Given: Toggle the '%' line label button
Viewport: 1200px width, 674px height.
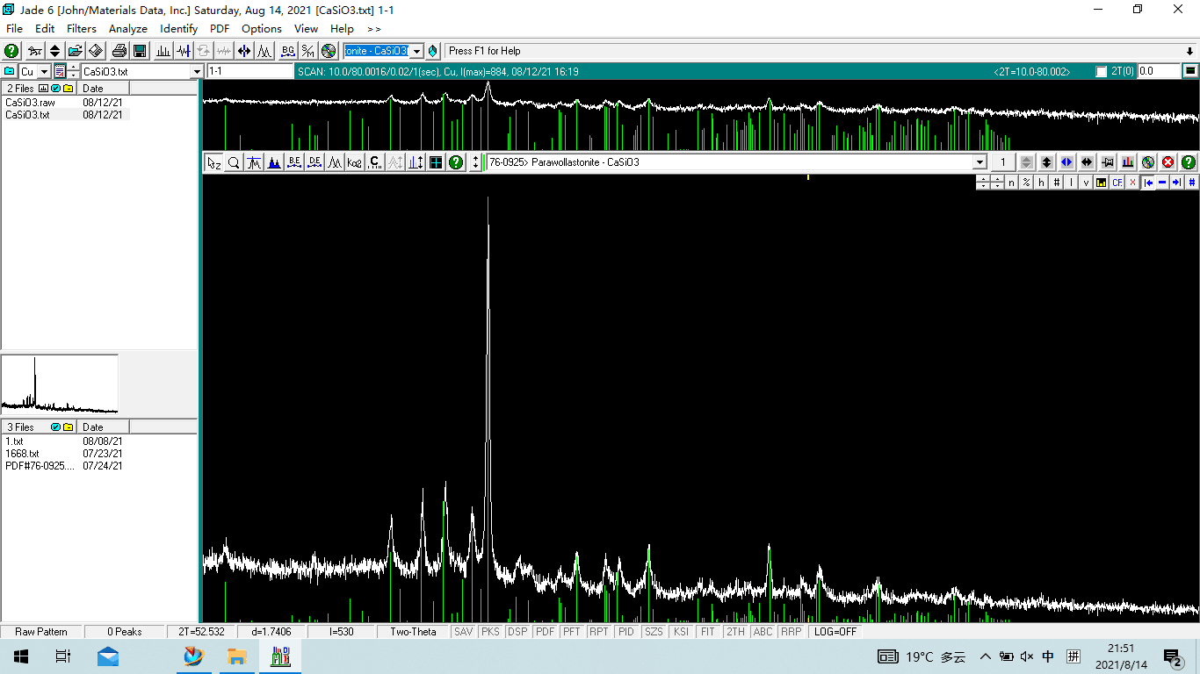Looking at the screenshot, I should tap(1026, 183).
